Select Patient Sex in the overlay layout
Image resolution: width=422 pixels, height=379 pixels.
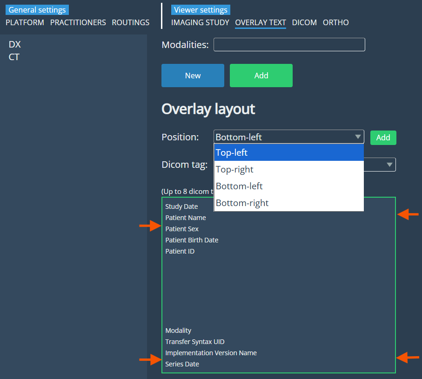tap(182, 229)
